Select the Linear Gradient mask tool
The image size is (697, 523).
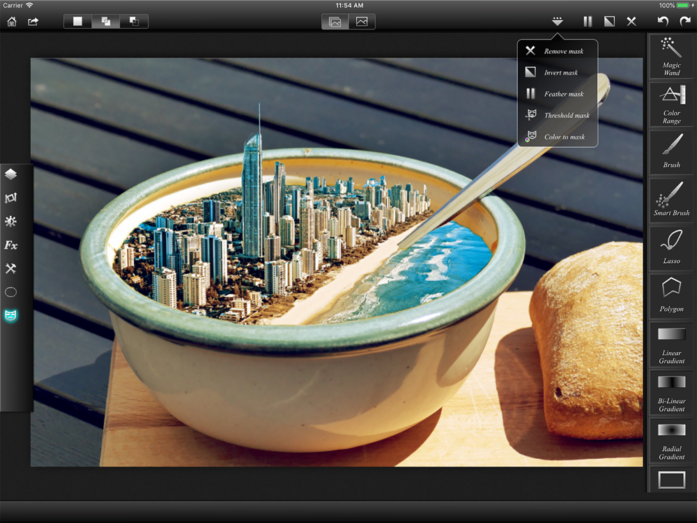tap(671, 344)
